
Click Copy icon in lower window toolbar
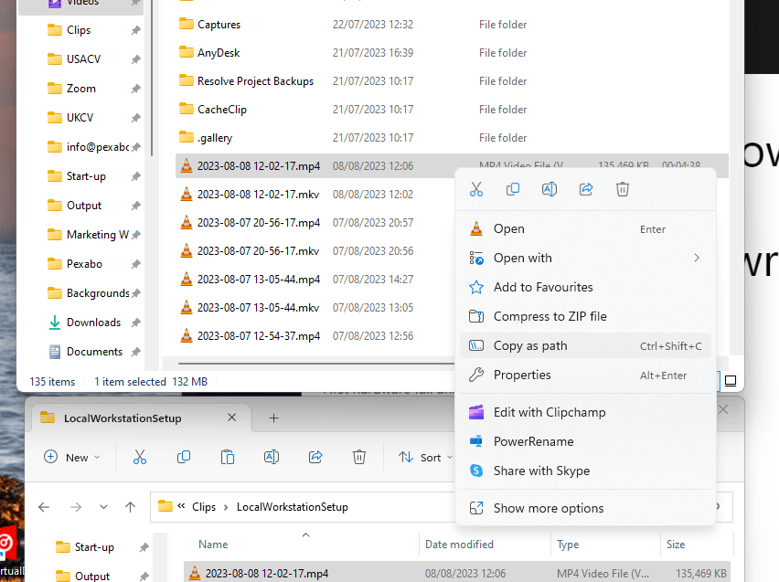184,458
